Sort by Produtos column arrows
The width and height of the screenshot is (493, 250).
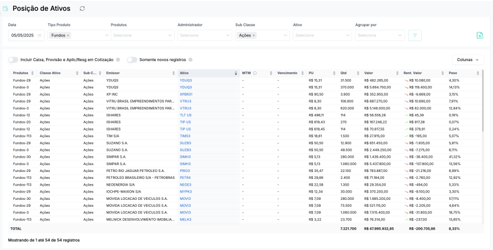click(x=33, y=73)
